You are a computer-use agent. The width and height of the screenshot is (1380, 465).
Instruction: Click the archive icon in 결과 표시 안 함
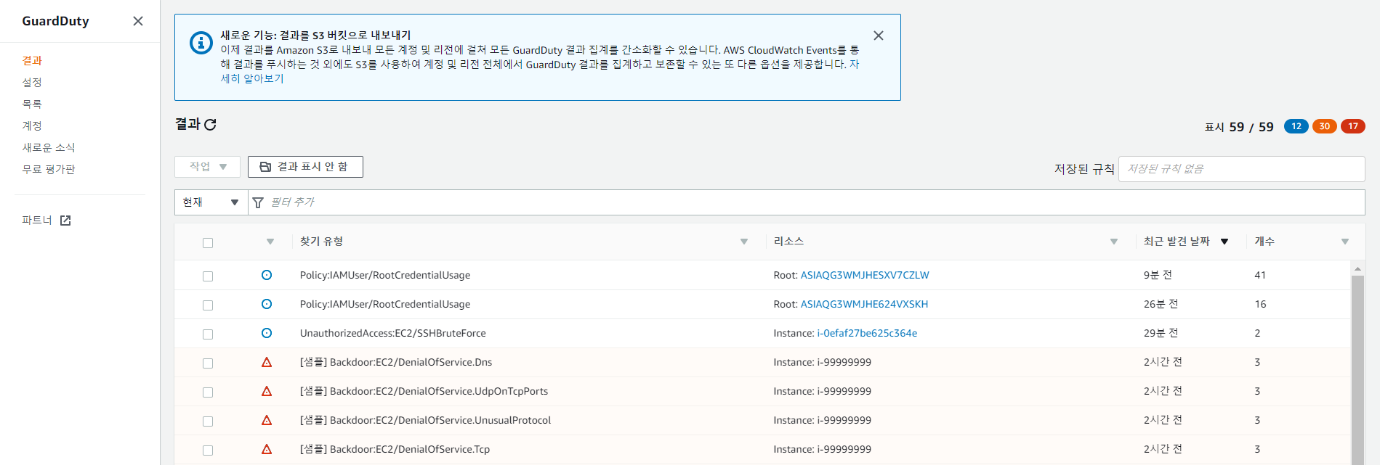[x=265, y=167]
